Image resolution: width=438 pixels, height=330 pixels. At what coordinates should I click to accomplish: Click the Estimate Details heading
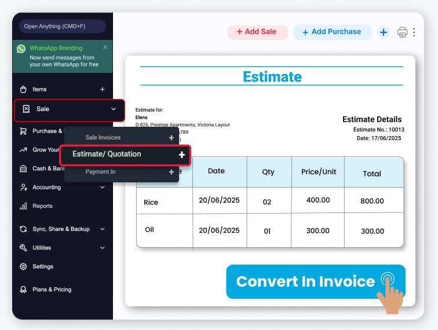(372, 119)
